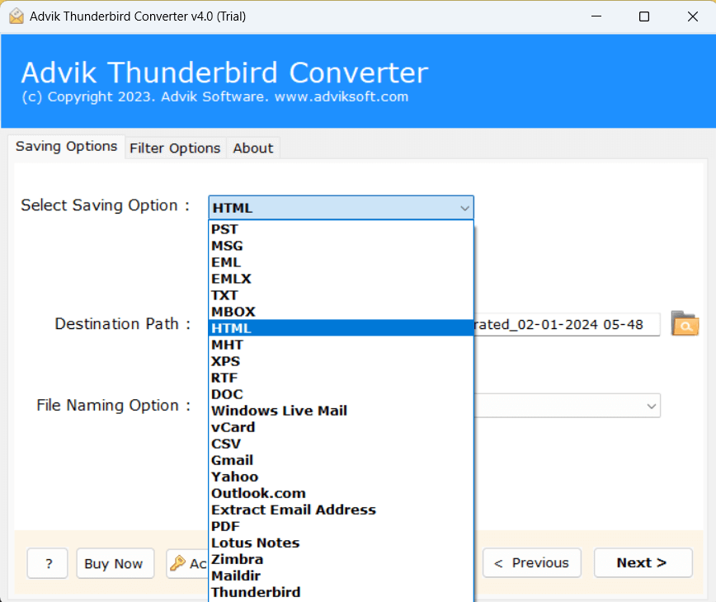716x602 pixels.
Task: Choose MHT as saving format
Action: [x=342, y=345]
